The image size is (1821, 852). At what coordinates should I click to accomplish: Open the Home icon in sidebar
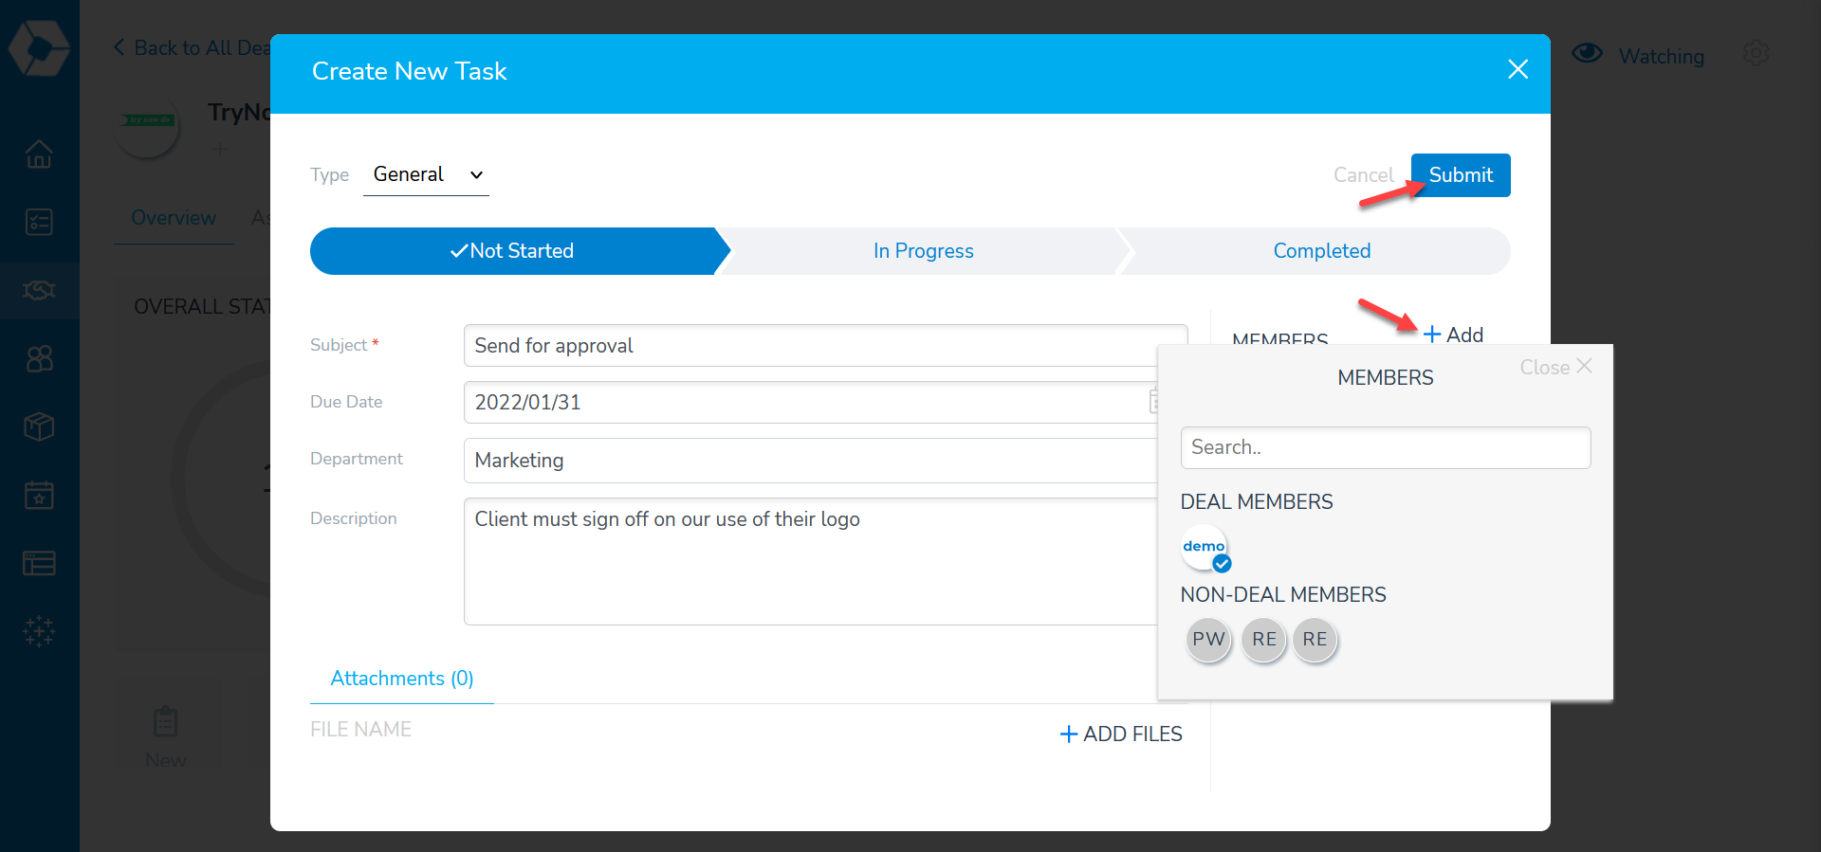point(39,154)
